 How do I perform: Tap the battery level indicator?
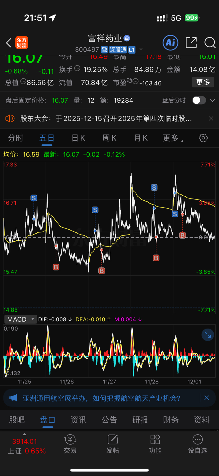point(192,18)
